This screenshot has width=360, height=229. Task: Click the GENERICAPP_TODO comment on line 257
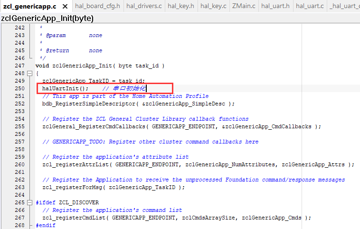(x=151, y=142)
